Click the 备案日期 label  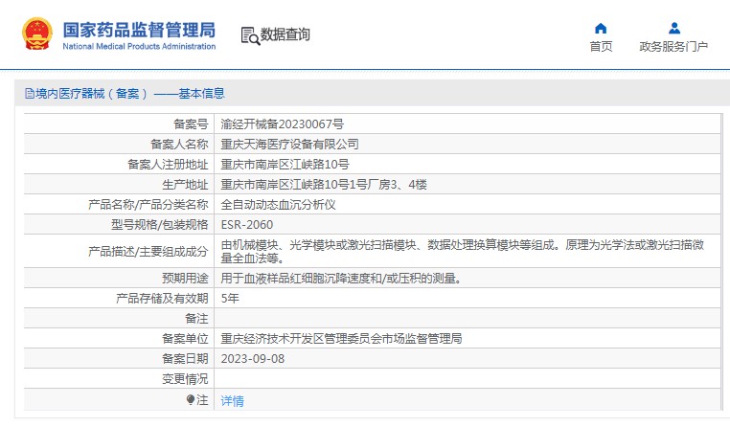(185, 359)
